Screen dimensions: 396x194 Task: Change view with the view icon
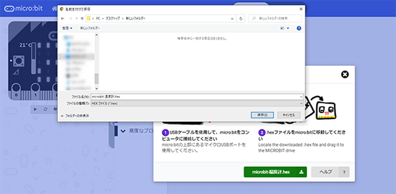[282, 28]
